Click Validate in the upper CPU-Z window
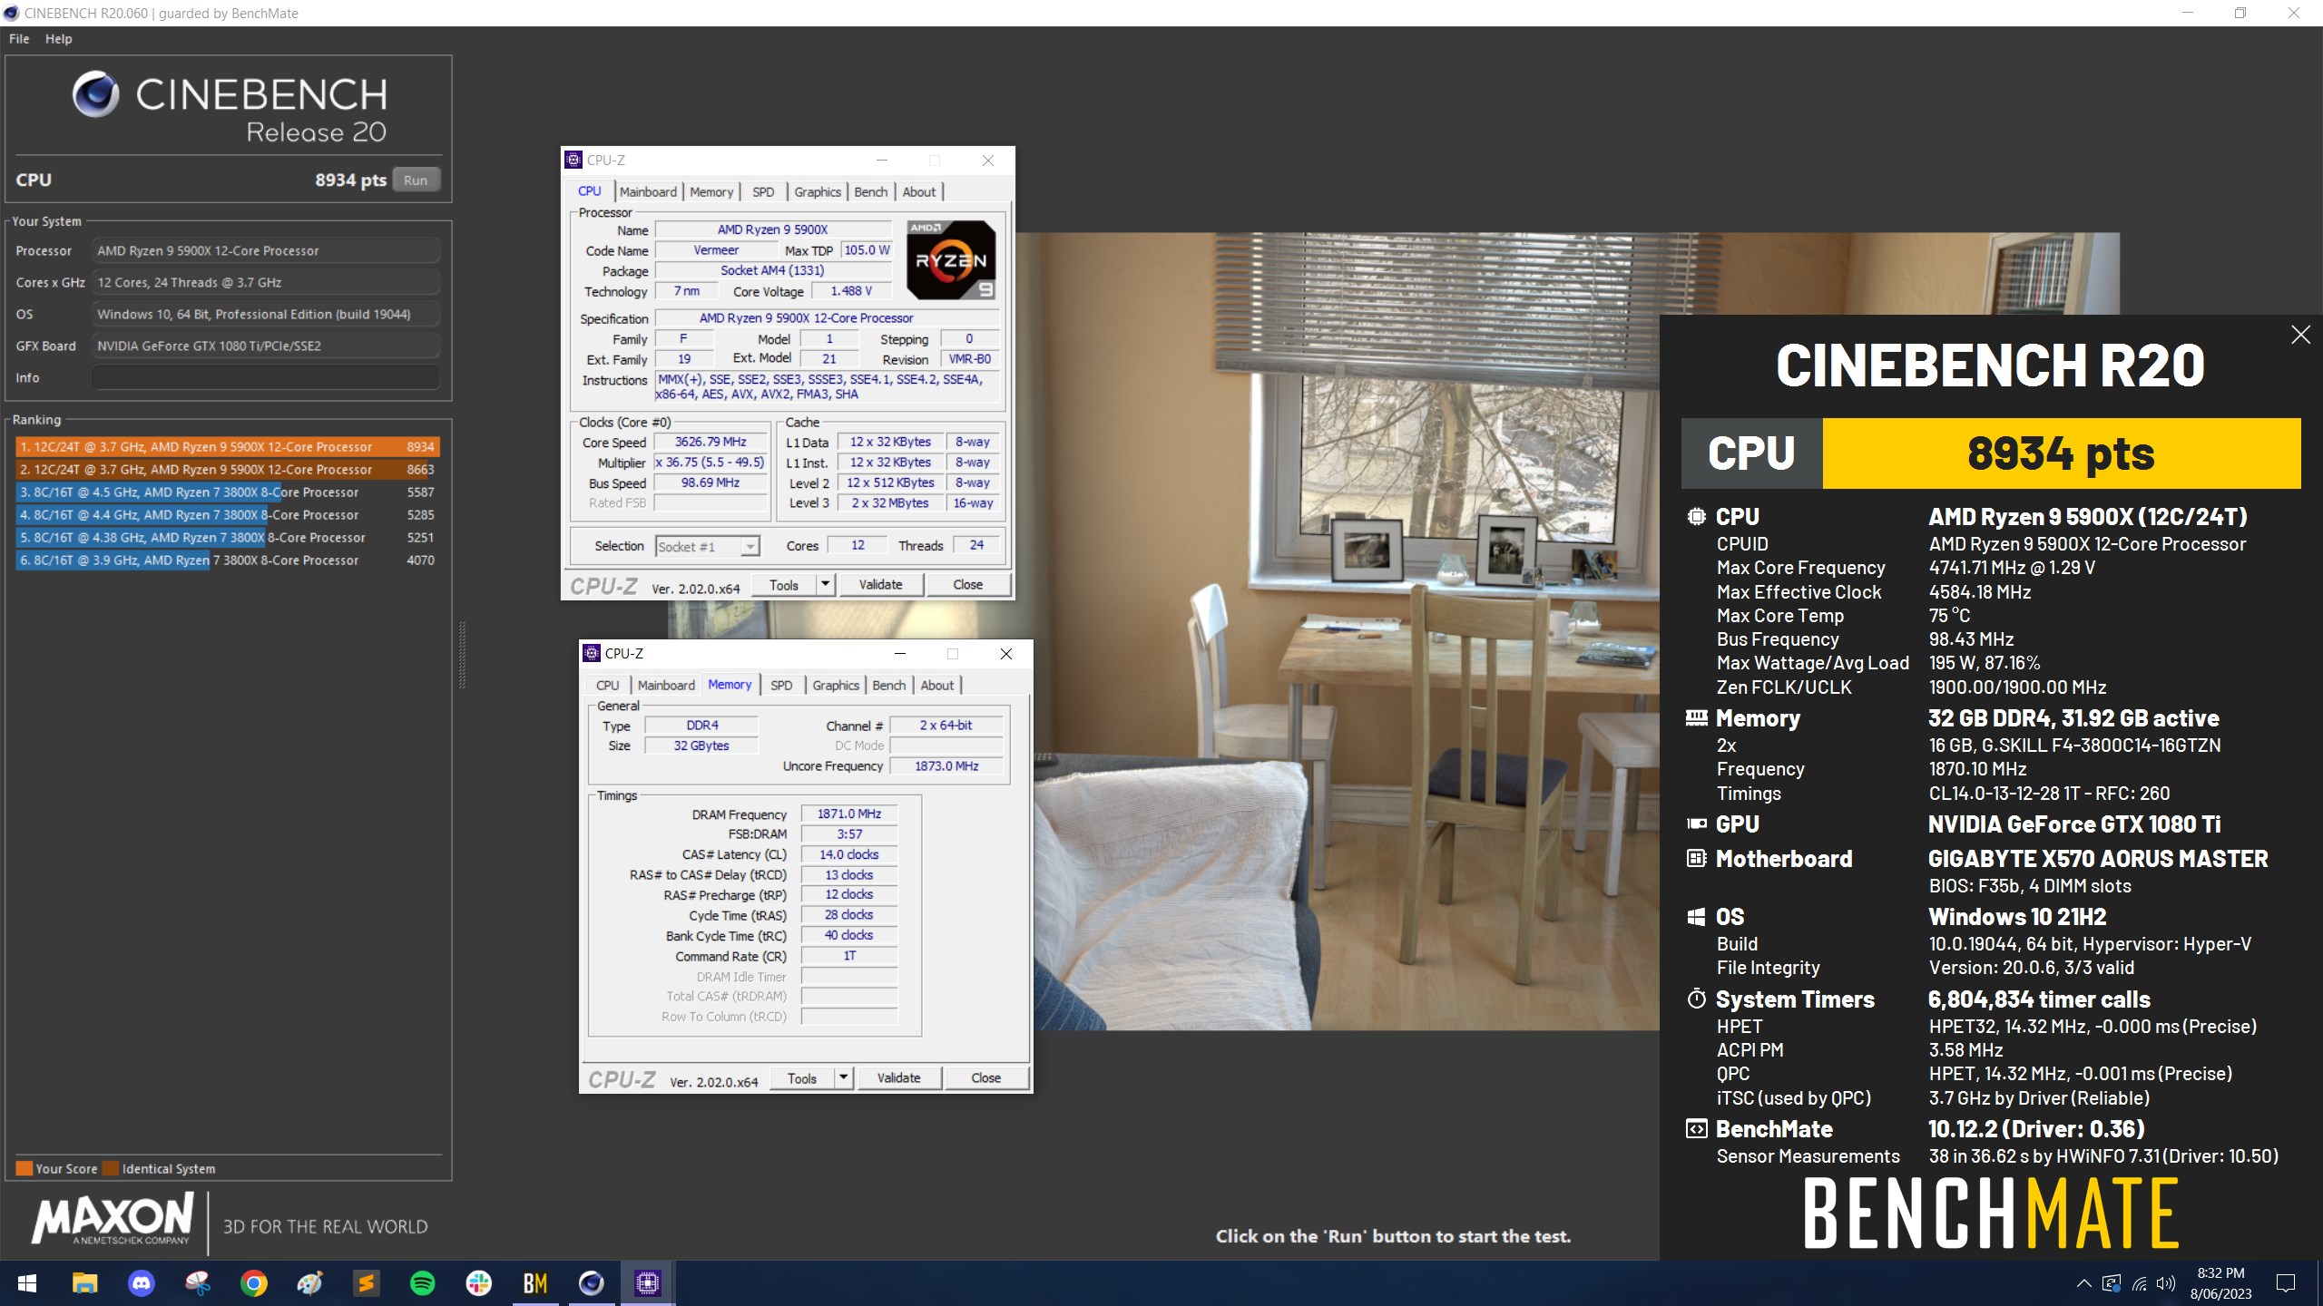The width and height of the screenshot is (2323, 1306). 880,584
